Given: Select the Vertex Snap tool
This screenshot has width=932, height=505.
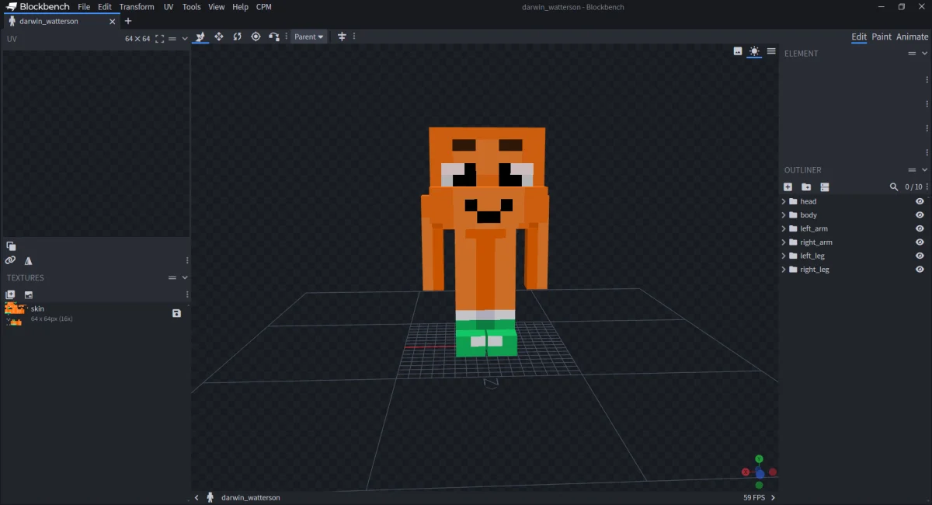Looking at the screenshot, I should coord(274,37).
